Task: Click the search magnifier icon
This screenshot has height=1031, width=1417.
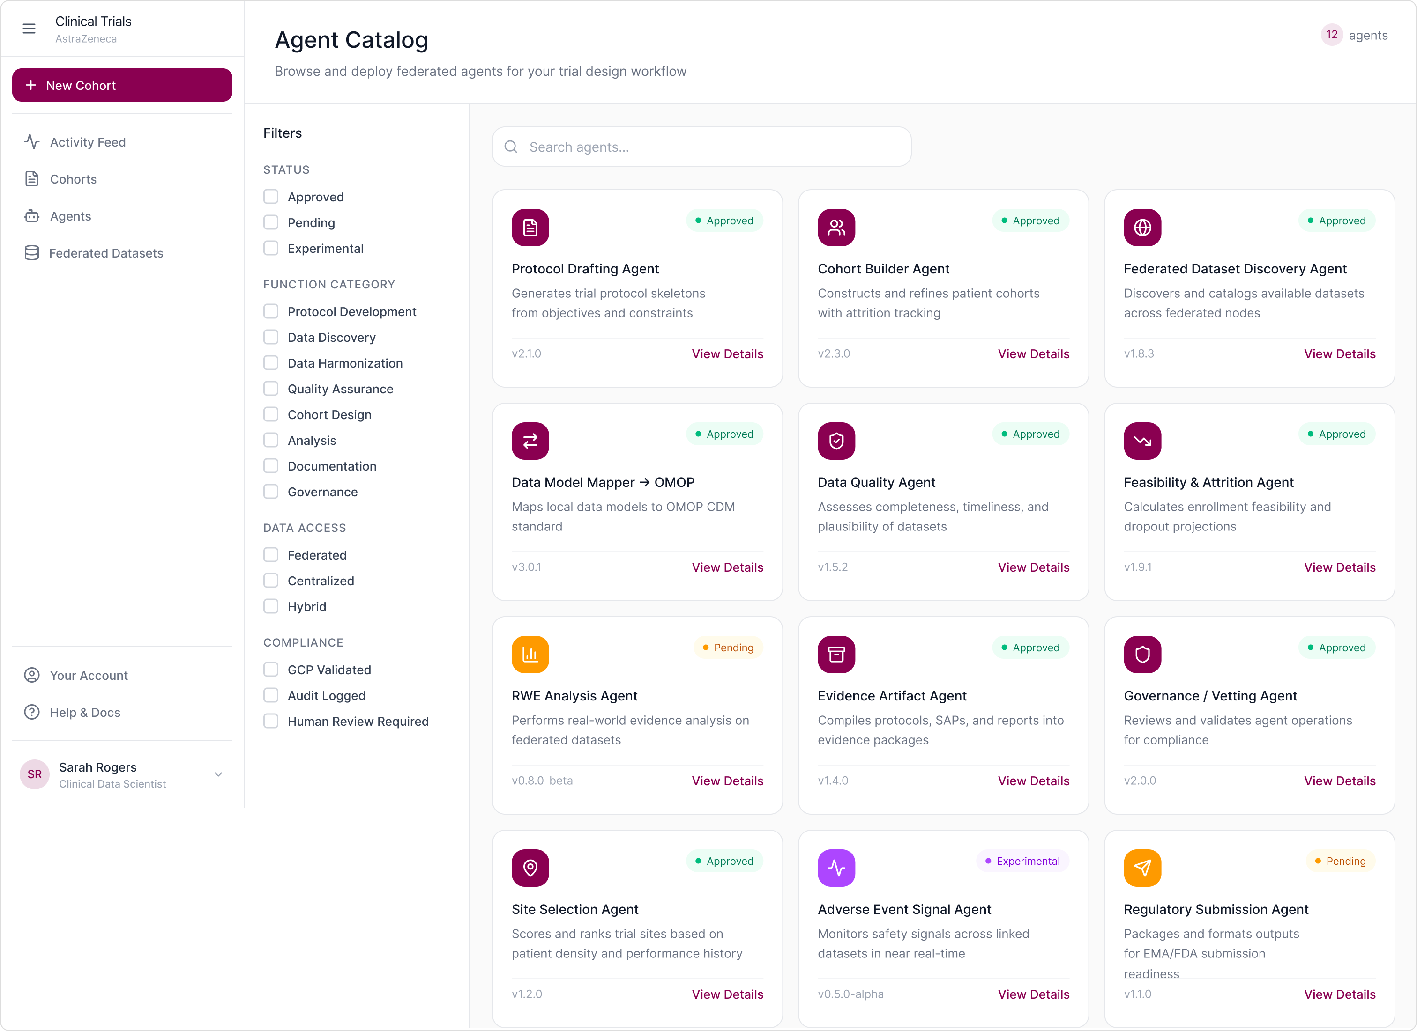Action: click(x=511, y=147)
